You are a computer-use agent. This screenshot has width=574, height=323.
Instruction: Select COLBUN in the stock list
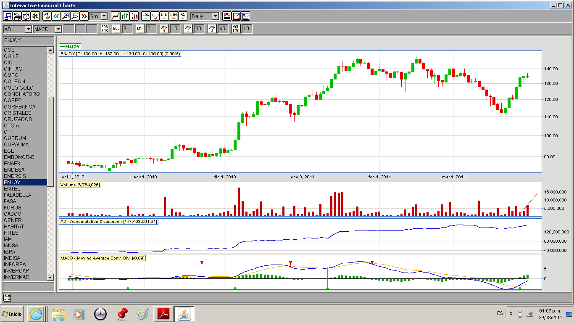pyautogui.click(x=25, y=82)
